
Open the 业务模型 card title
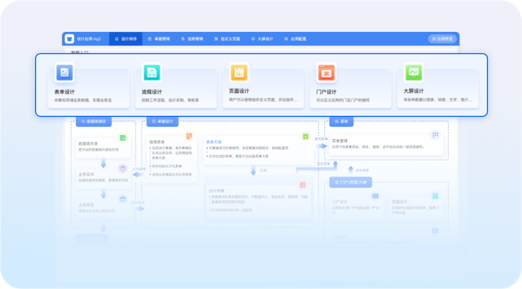coord(86,205)
